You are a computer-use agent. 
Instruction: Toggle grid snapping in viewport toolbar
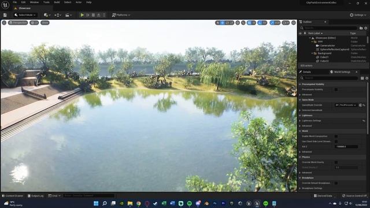pyautogui.click(x=250, y=23)
